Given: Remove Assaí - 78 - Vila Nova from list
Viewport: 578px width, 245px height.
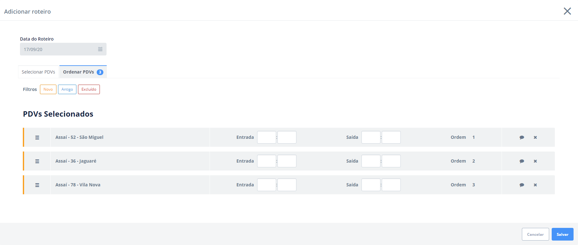Looking at the screenshot, I should pos(535,185).
